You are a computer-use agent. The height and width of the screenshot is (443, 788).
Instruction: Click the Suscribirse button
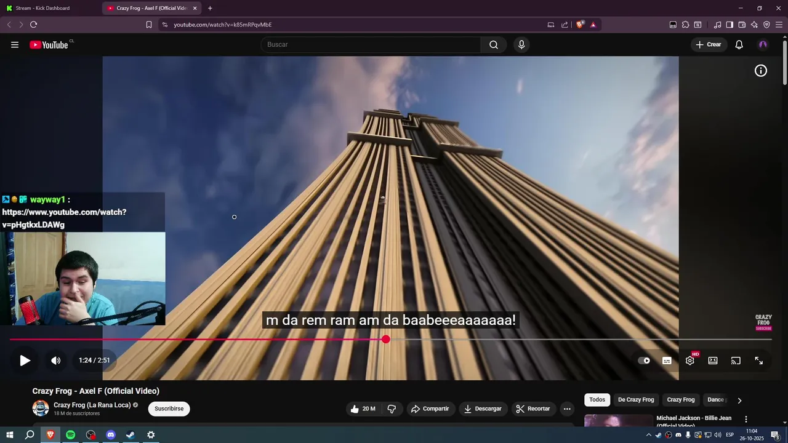click(169, 409)
